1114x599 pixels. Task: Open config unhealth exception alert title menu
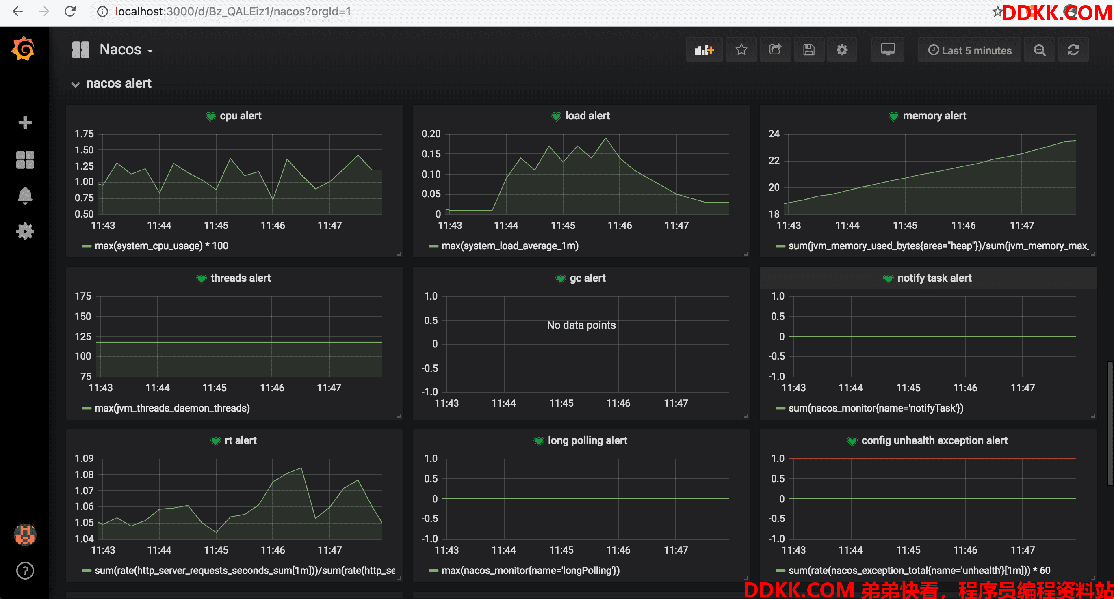coord(934,440)
